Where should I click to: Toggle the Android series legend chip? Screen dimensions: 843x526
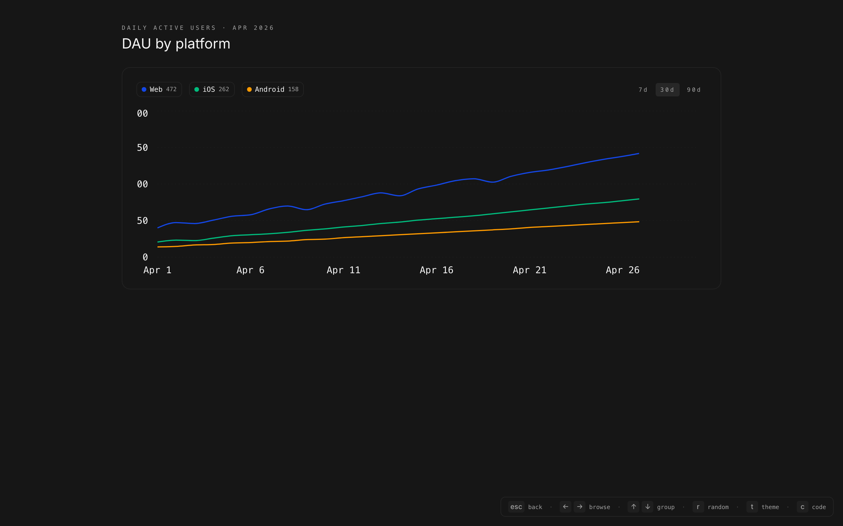(x=273, y=89)
